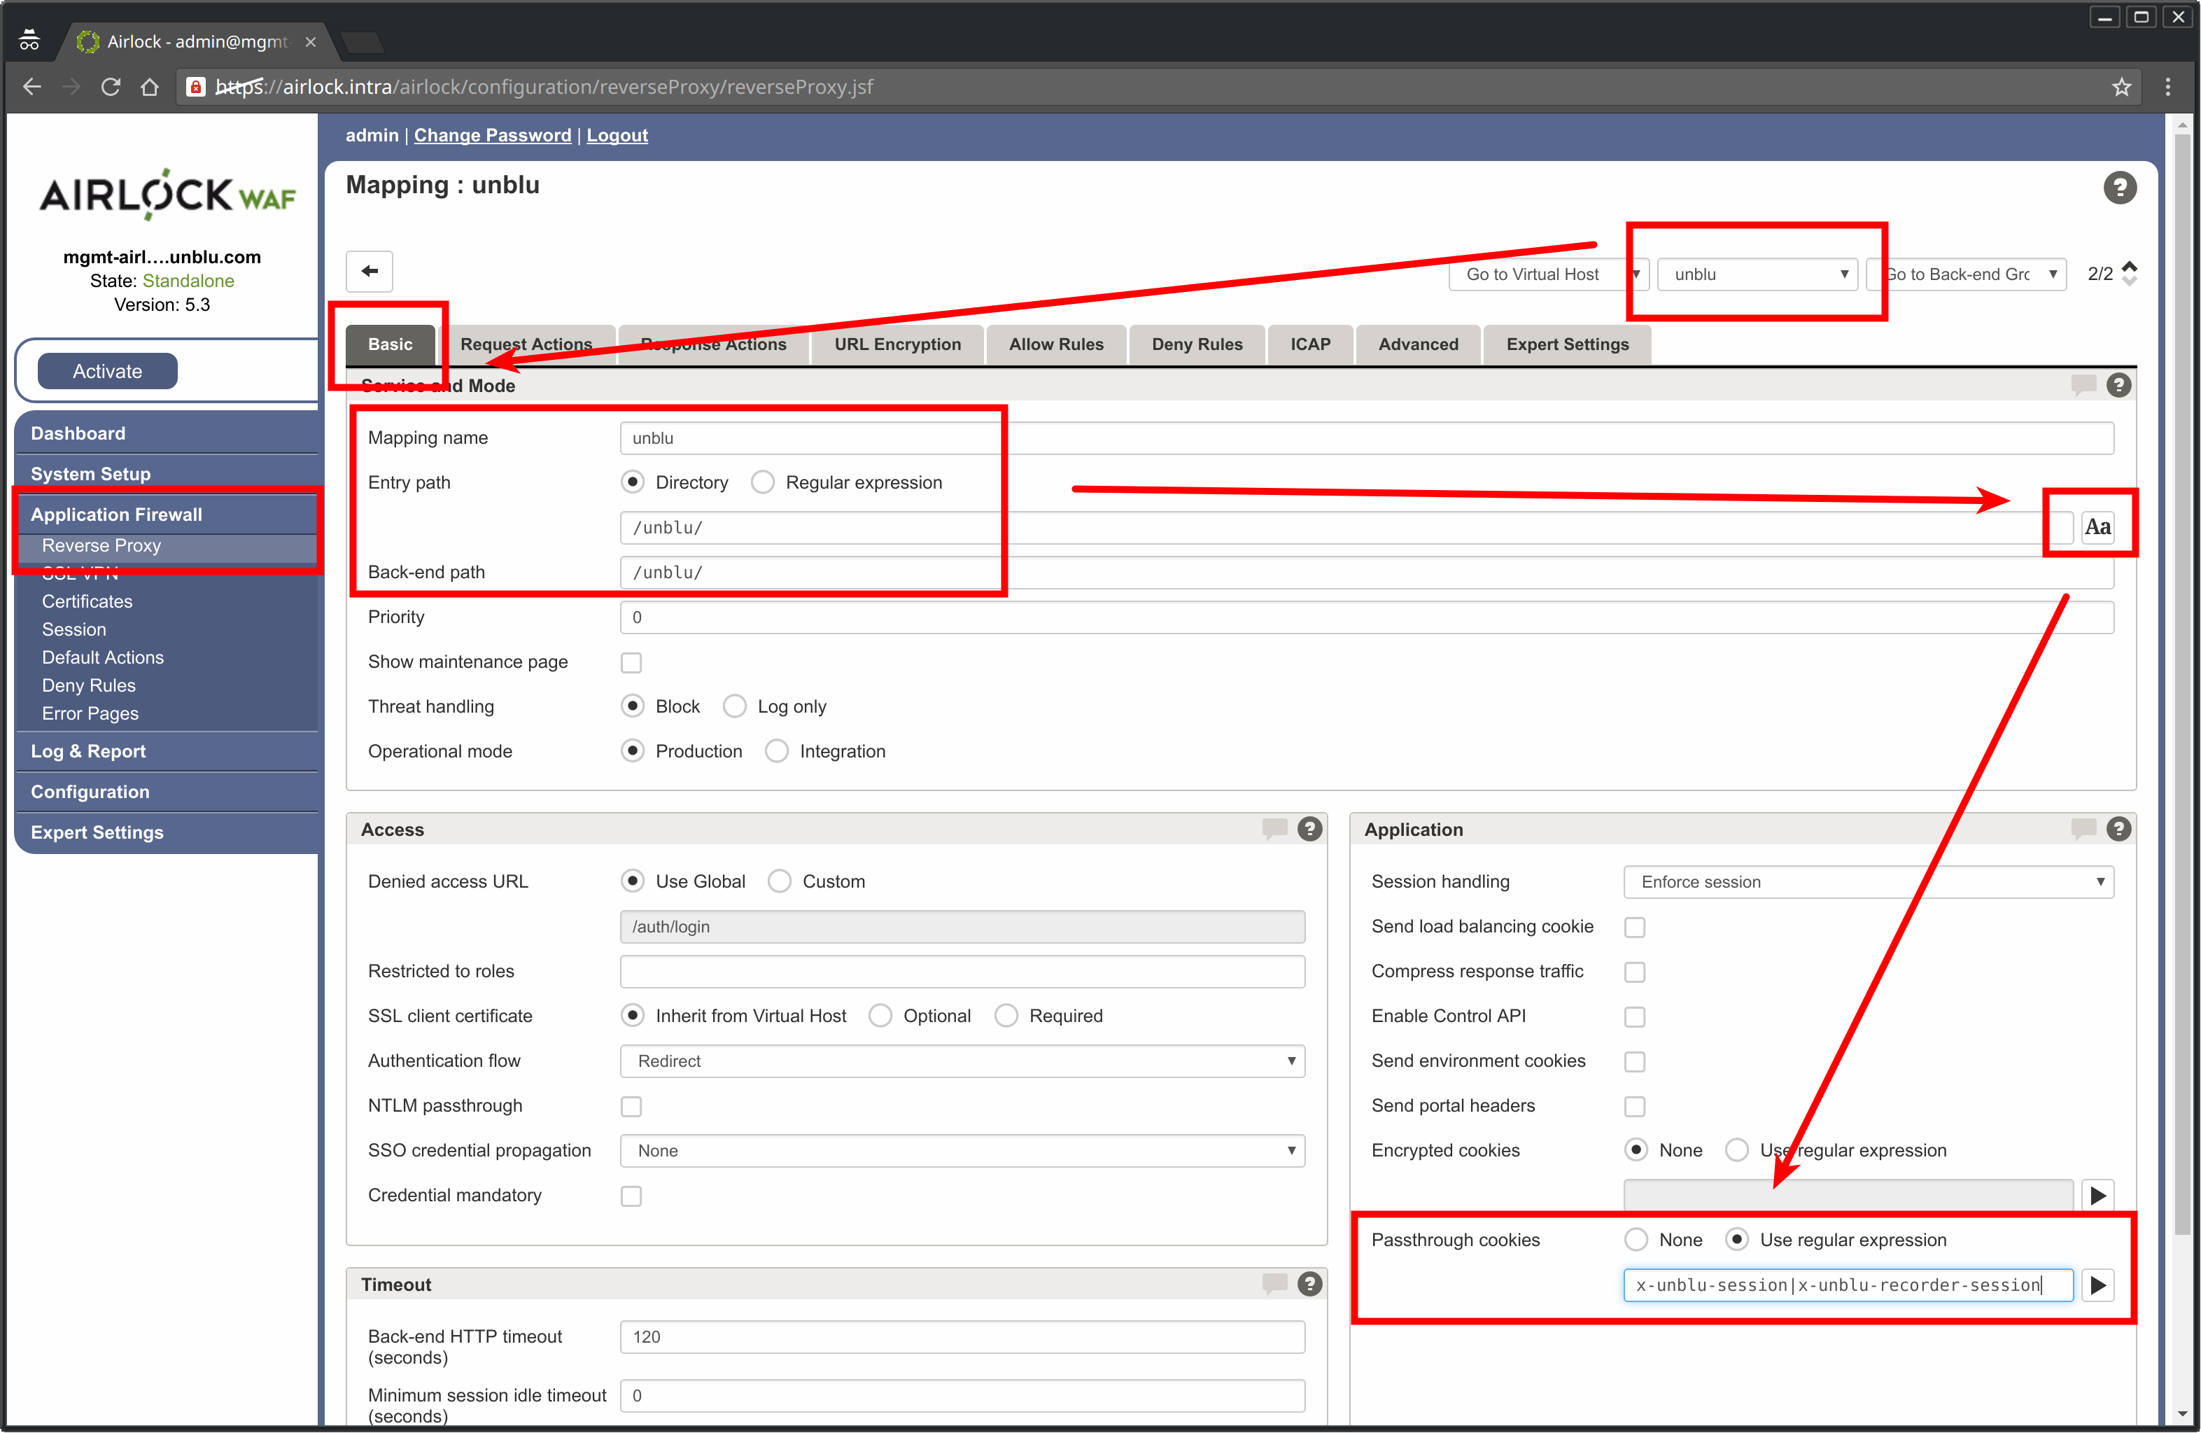Click the help question mark icon top-right

pos(2121,186)
